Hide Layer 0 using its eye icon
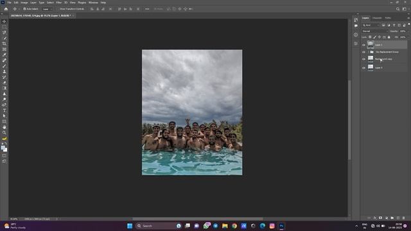 click(x=363, y=68)
